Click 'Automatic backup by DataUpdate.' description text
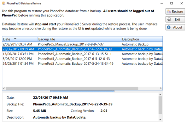The height and width of the screenshot is (124, 187). click(x=60, y=117)
